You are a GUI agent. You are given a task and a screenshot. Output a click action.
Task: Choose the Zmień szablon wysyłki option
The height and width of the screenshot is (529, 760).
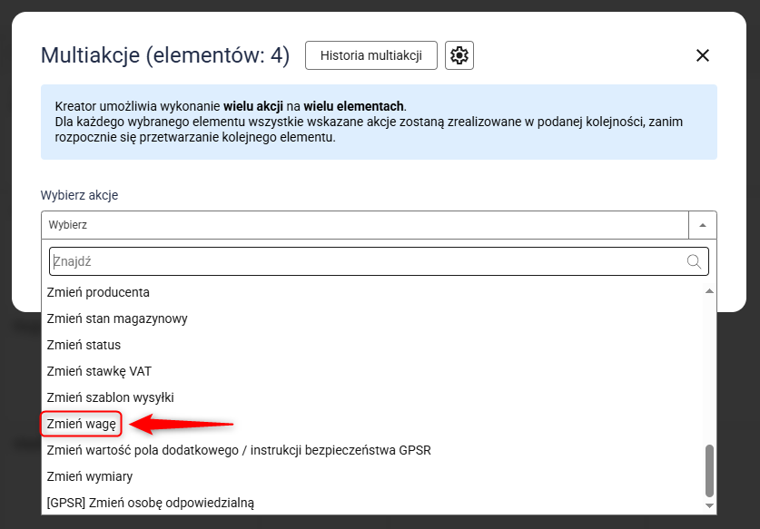(x=110, y=397)
